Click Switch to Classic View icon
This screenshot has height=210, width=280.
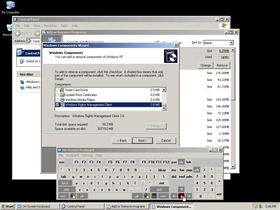22,62
